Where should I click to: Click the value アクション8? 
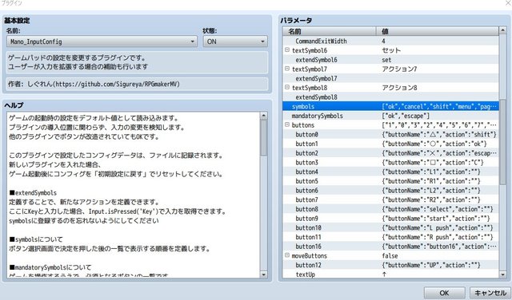399,88
